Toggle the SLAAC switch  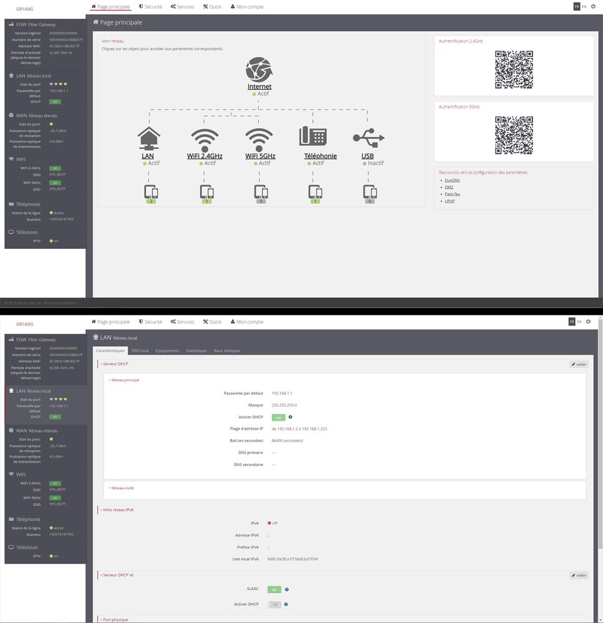(274, 589)
